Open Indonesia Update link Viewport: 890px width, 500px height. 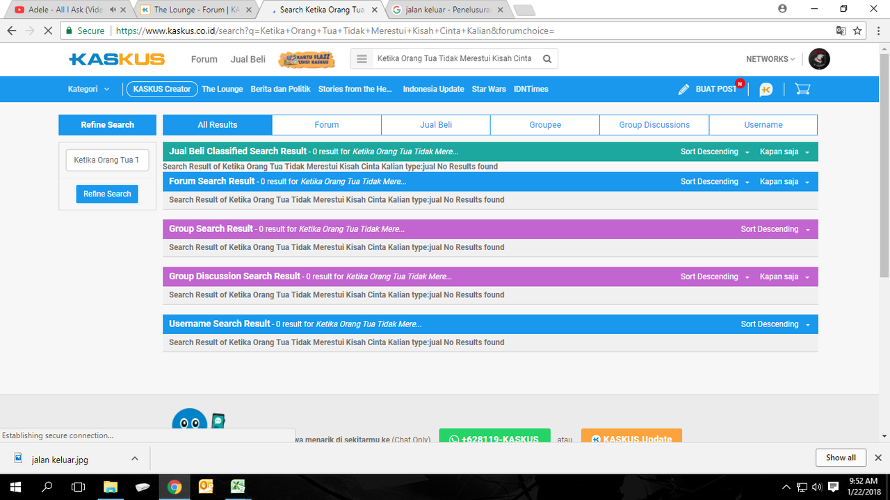tap(433, 89)
